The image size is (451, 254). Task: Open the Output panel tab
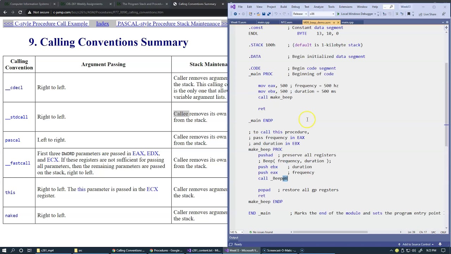(234, 237)
